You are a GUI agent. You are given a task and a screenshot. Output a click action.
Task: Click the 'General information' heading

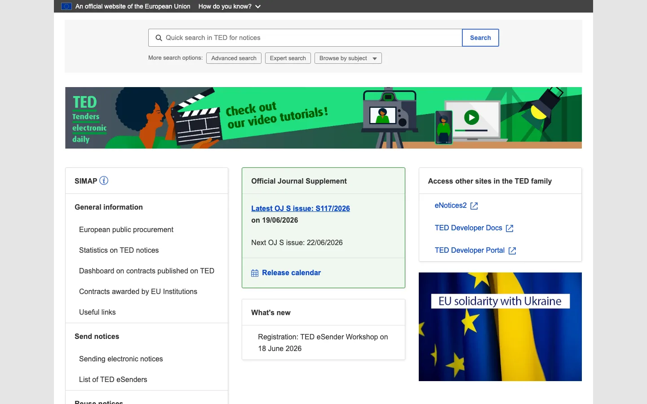pos(109,207)
